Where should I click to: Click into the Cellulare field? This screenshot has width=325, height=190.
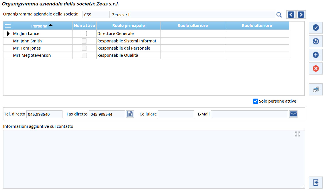pyautogui.click(x=176, y=114)
